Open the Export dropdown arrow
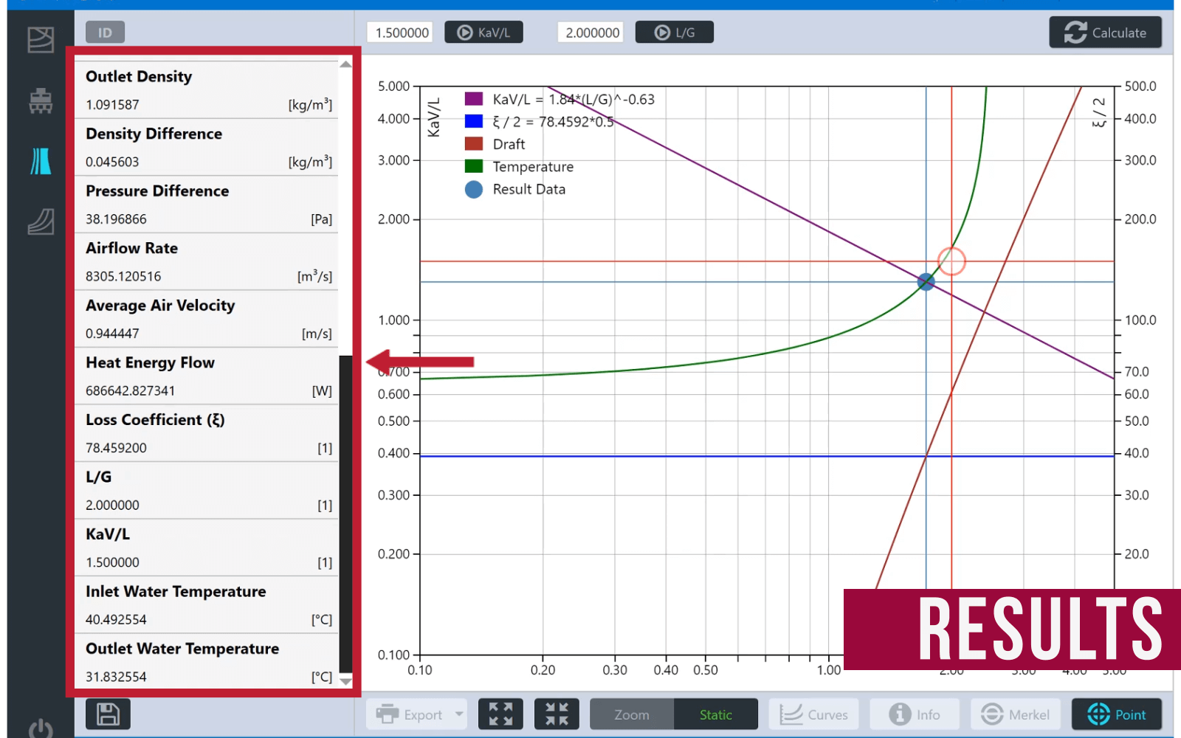Screen dimensions: 1181x738 [459, 714]
